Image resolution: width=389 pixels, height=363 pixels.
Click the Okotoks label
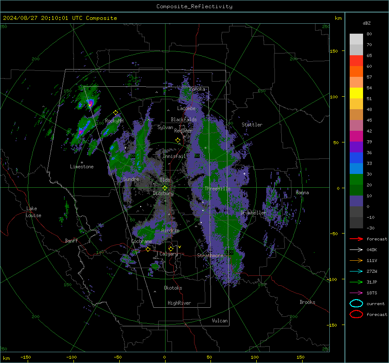[x=173, y=288]
